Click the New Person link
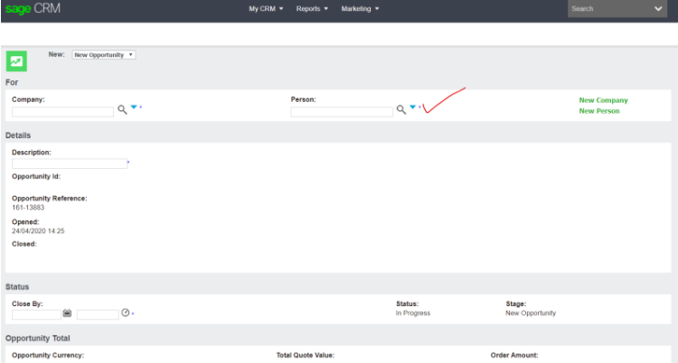Image resolution: width=678 pixels, height=363 pixels. tap(599, 111)
